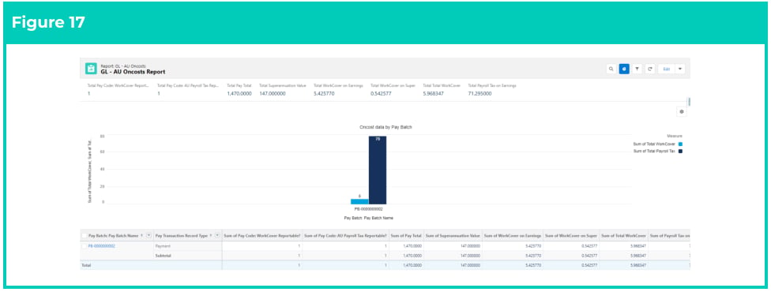
Task: Click Total Payroll Tax on Earnings summary 71.295000
Action: [480, 93]
